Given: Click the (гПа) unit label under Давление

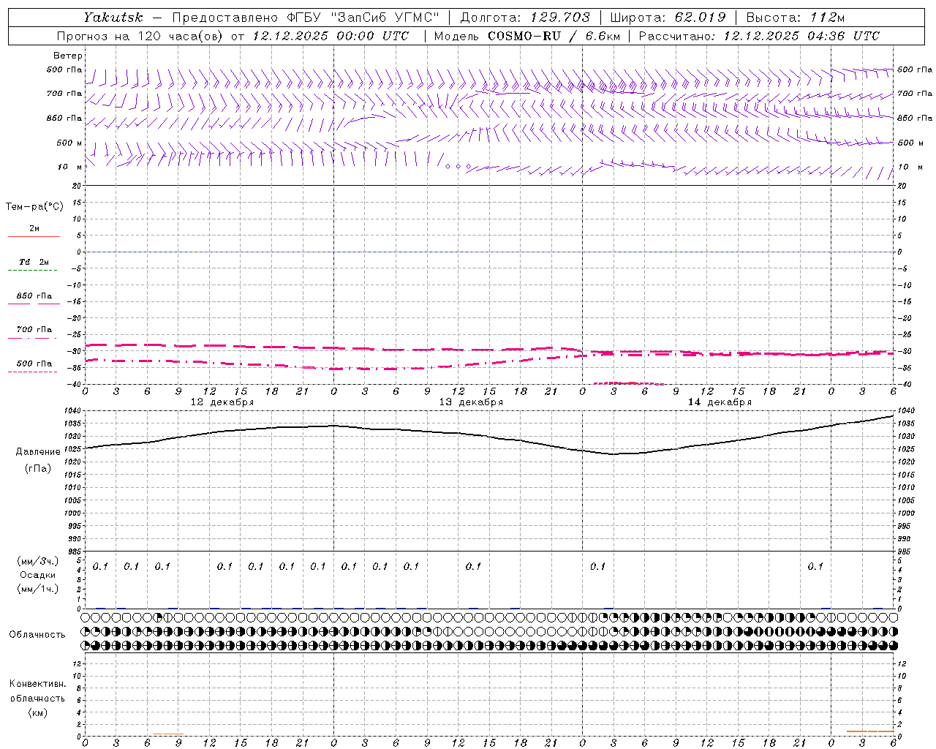Looking at the screenshot, I should click(38, 468).
